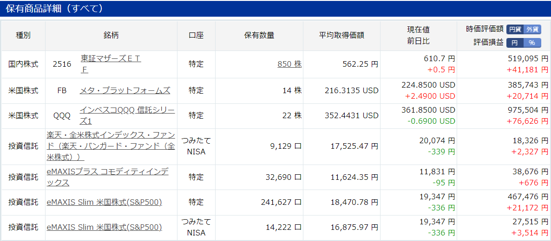Image resolution: width=551 pixels, height=241 pixels.
Task: Click the 平均取得価額 column header
Action: coord(341,35)
